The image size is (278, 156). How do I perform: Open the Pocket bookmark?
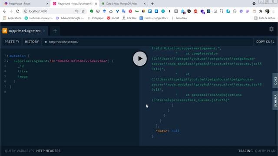113,18
